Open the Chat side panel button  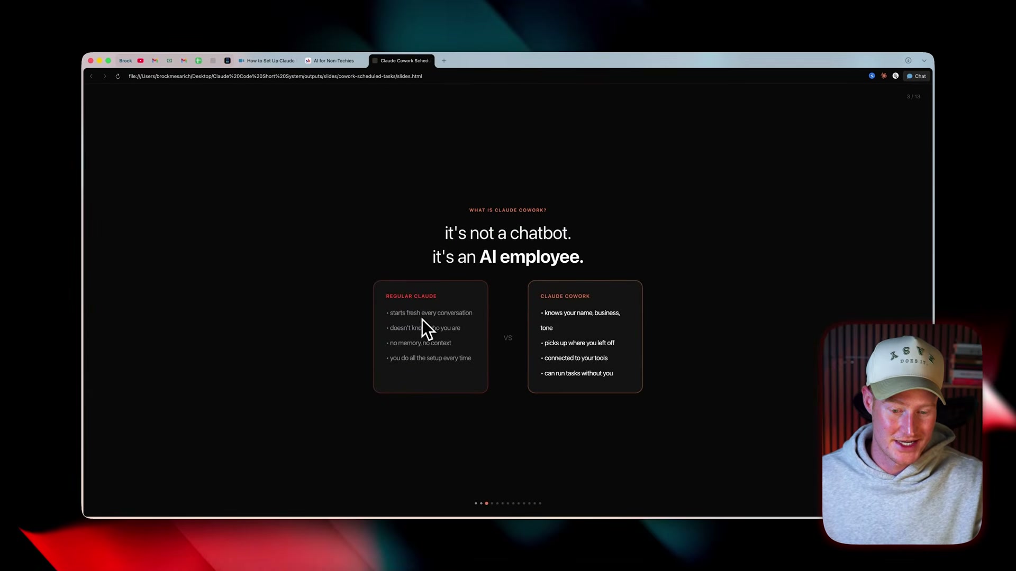tap(917, 76)
